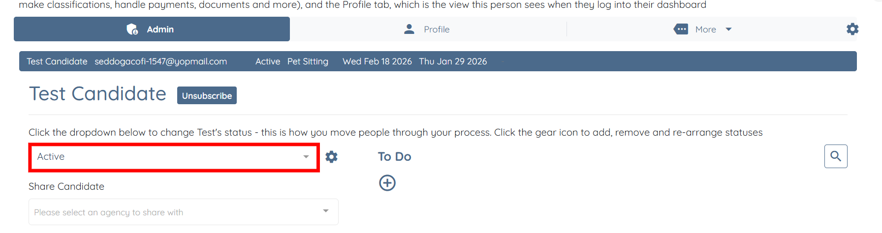Open settings gear at top right

(852, 29)
